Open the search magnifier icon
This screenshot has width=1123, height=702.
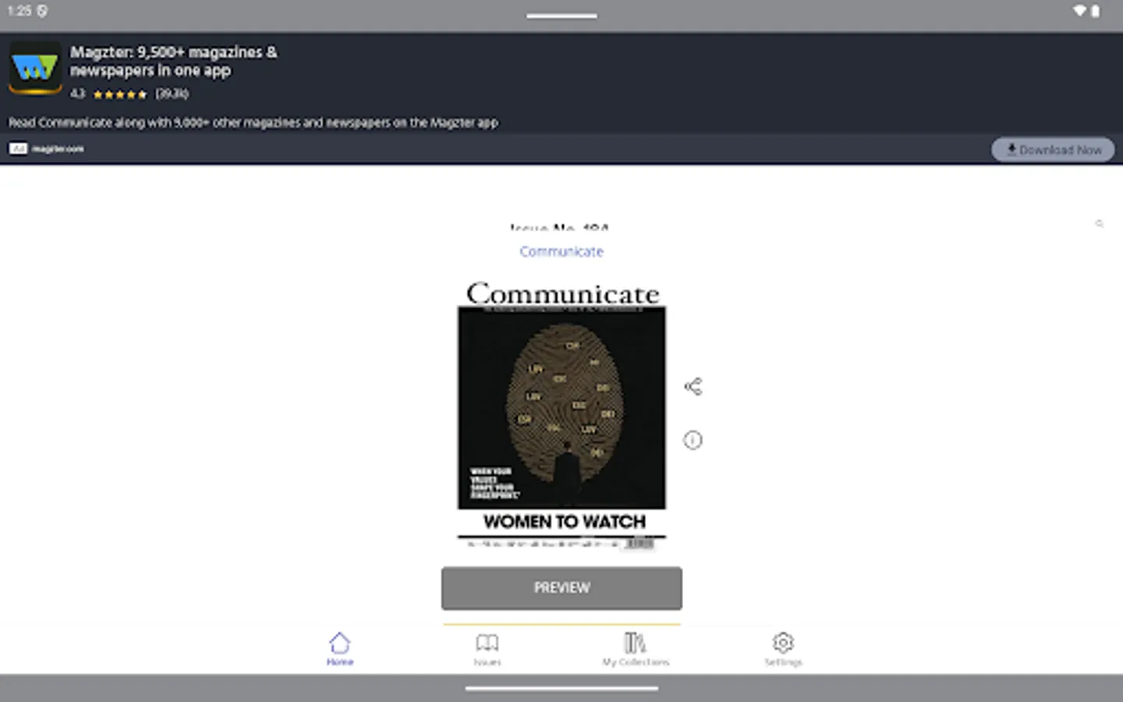pos(1100,224)
